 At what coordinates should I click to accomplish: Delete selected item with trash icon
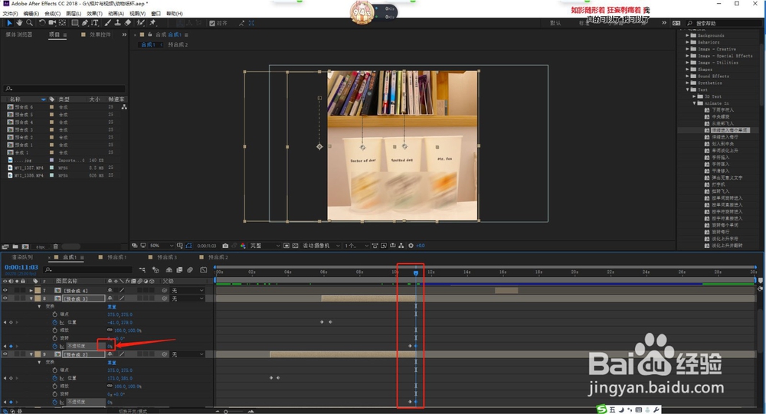pyautogui.click(x=56, y=246)
